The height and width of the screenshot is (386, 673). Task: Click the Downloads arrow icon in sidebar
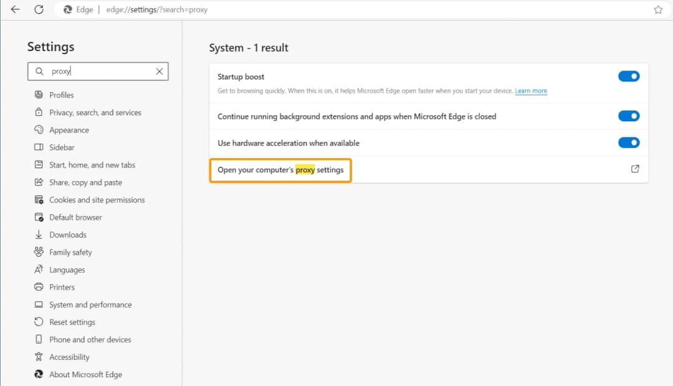[x=39, y=235]
